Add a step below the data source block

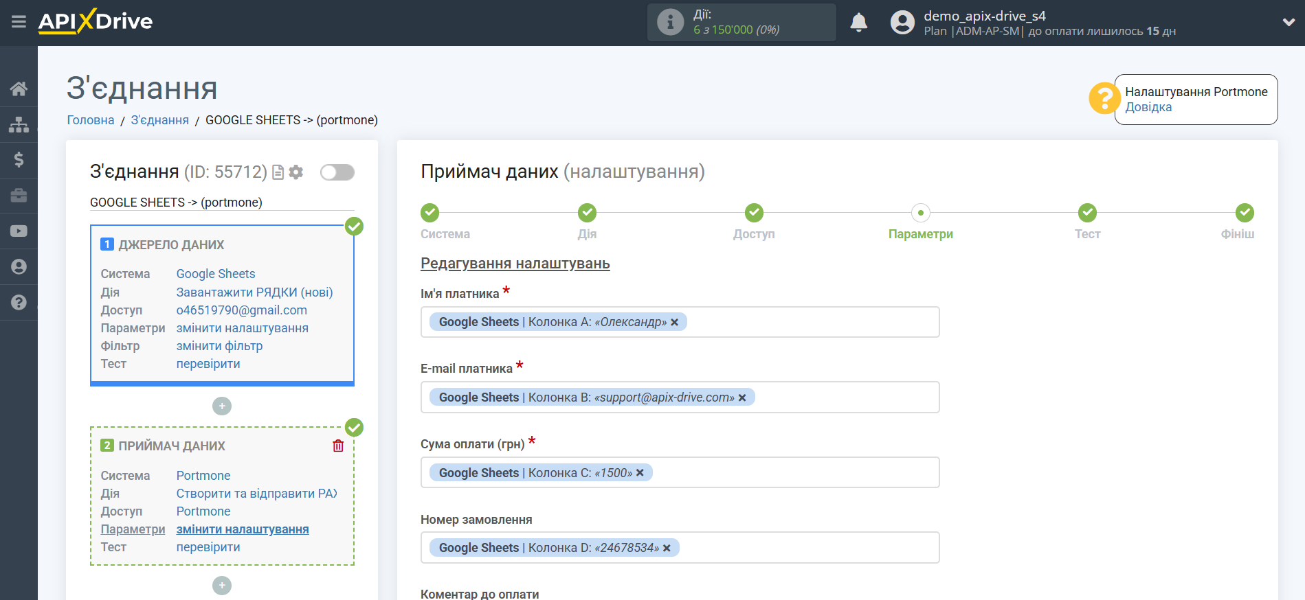click(x=222, y=406)
